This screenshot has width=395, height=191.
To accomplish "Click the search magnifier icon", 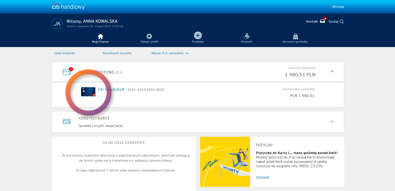I will [x=342, y=22].
